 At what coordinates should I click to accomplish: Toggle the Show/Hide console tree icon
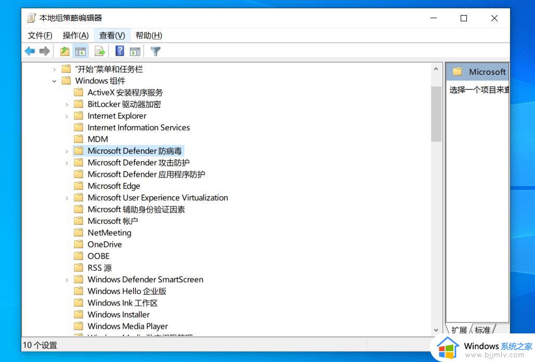pyautogui.click(x=81, y=51)
